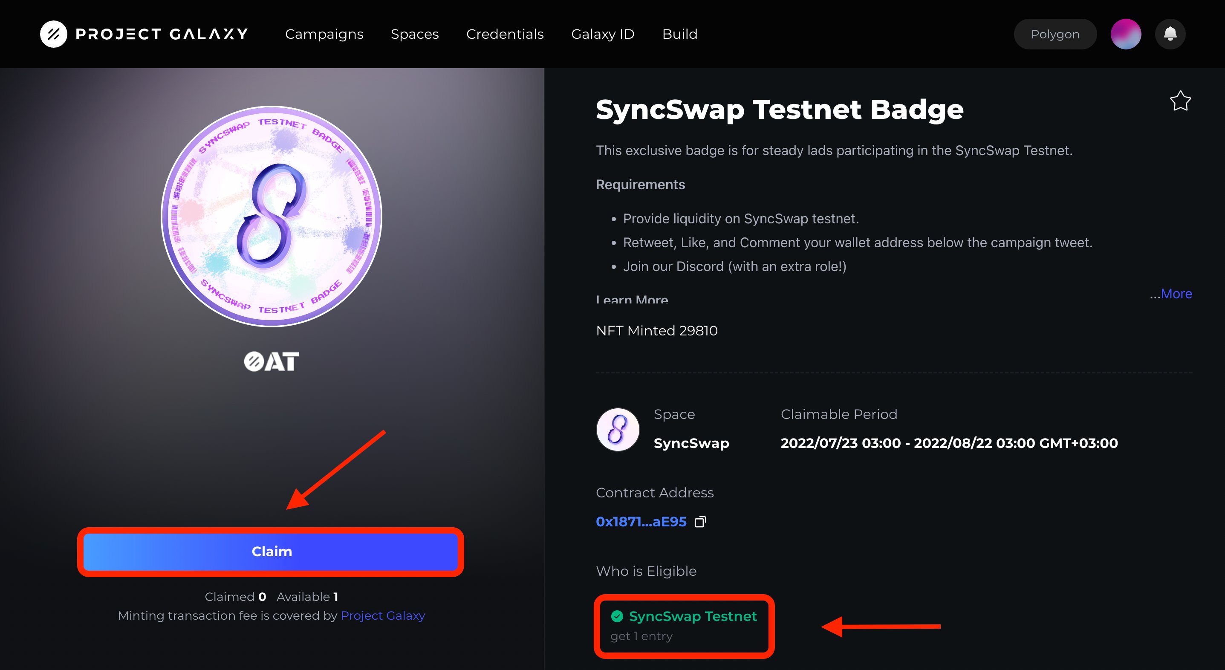Click the OAT logo under the badge

(x=272, y=361)
